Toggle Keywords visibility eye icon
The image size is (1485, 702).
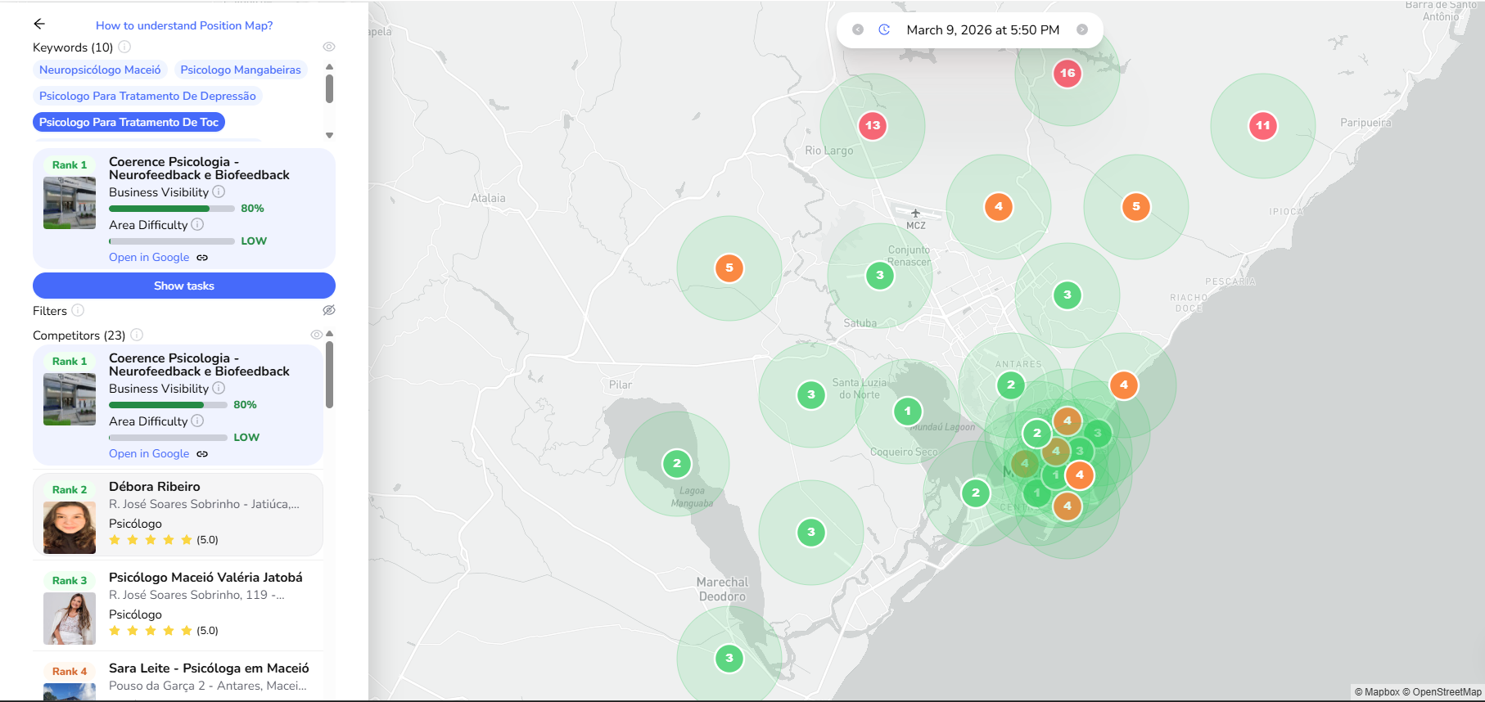(x=329, y=47)
